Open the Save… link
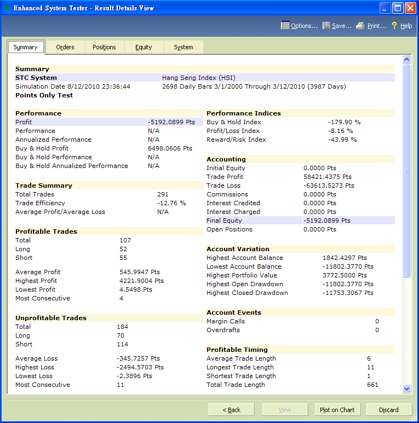This screenshot has height=423, width=419. [x=342, y=26]
